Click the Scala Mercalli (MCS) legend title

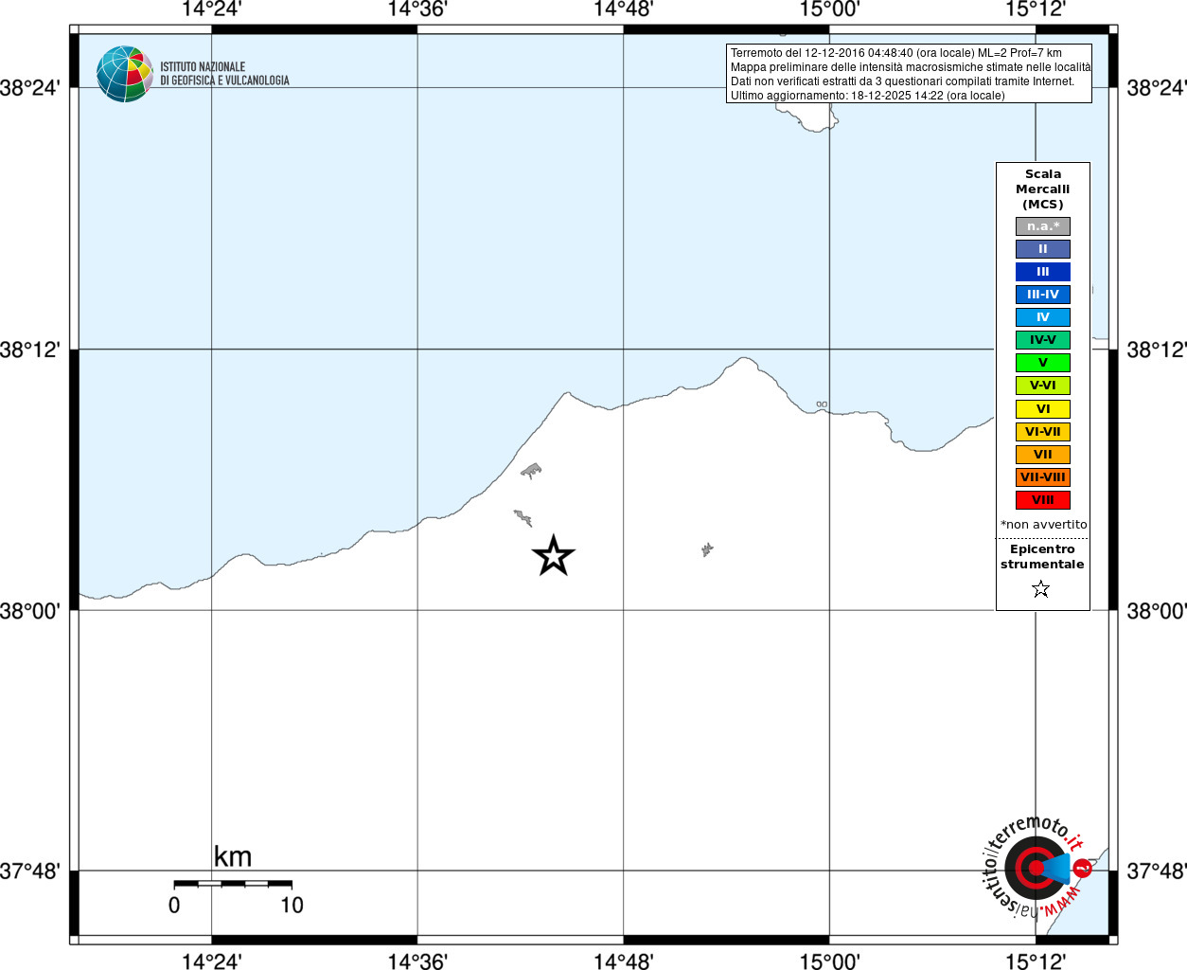(1043, 189)
